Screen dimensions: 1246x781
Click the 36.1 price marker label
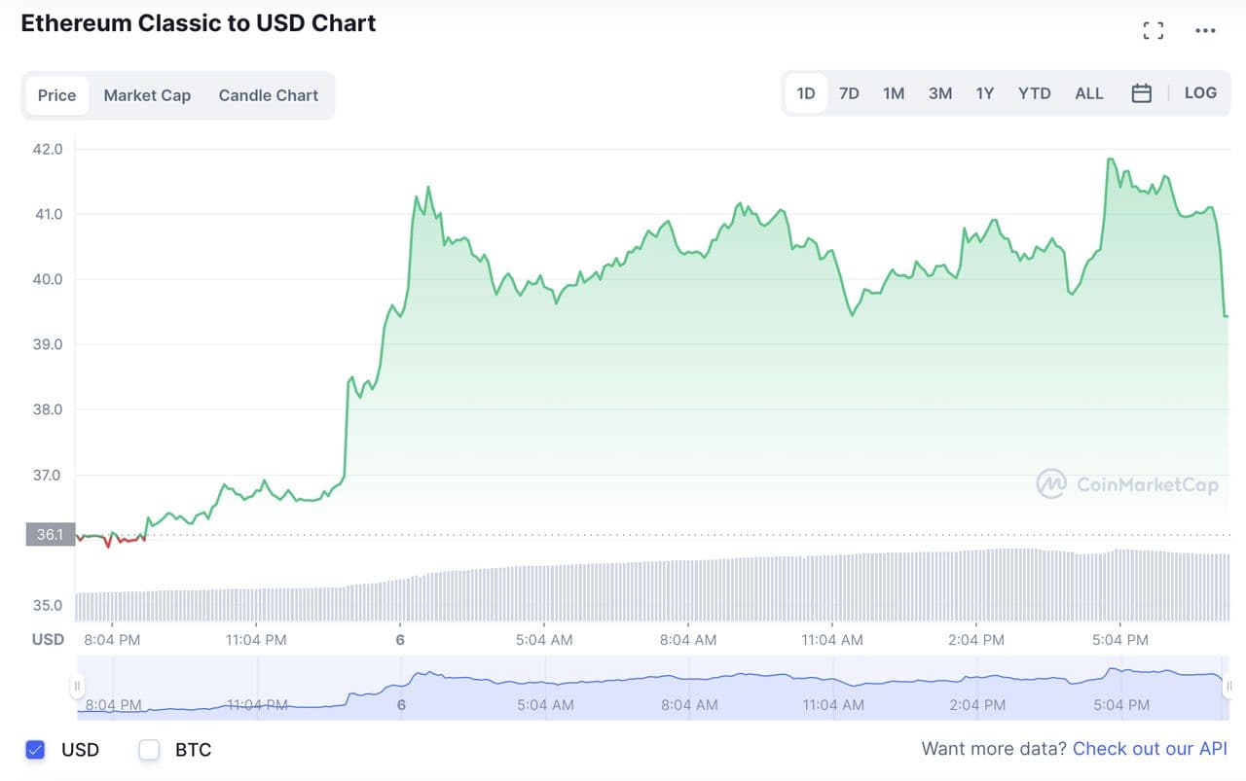[x=50, y=534]
